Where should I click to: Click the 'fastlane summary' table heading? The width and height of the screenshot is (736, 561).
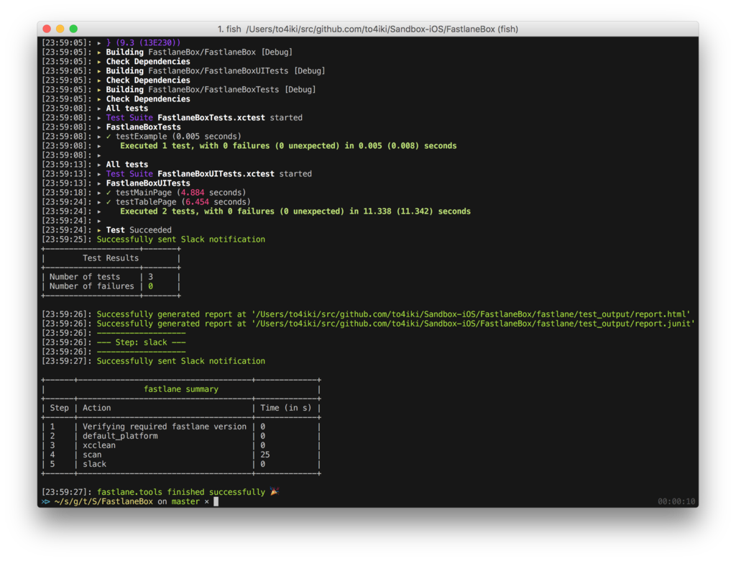pyautogui.click(x=180, y=389)
